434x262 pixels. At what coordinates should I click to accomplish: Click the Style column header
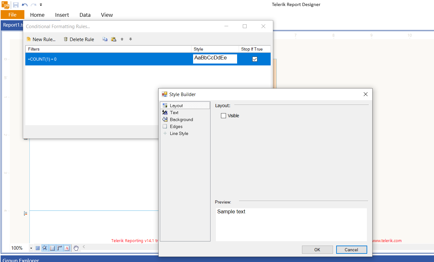pos(215,49)
